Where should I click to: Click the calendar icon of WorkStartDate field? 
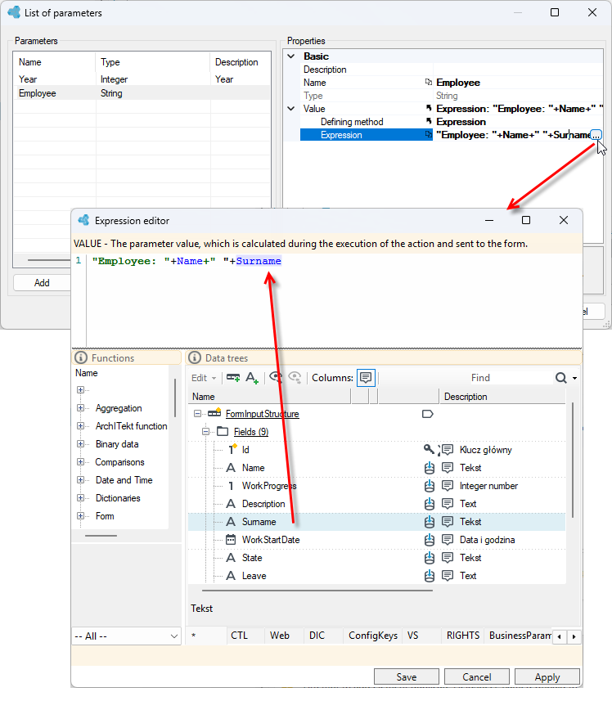pyautogui.click(x=231, y=540)
